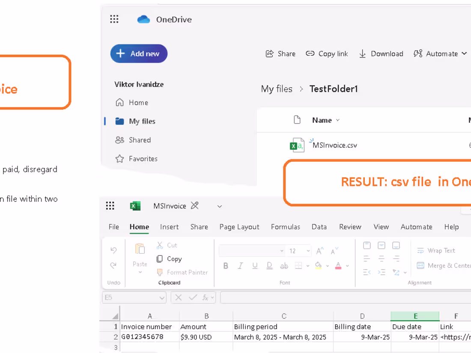Open the OneDrive app launcher grid
The image size is (471, 353).
(114, 19)
